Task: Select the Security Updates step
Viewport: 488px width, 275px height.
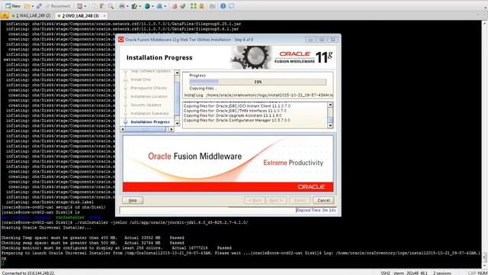Action: [x=146, y=105]
